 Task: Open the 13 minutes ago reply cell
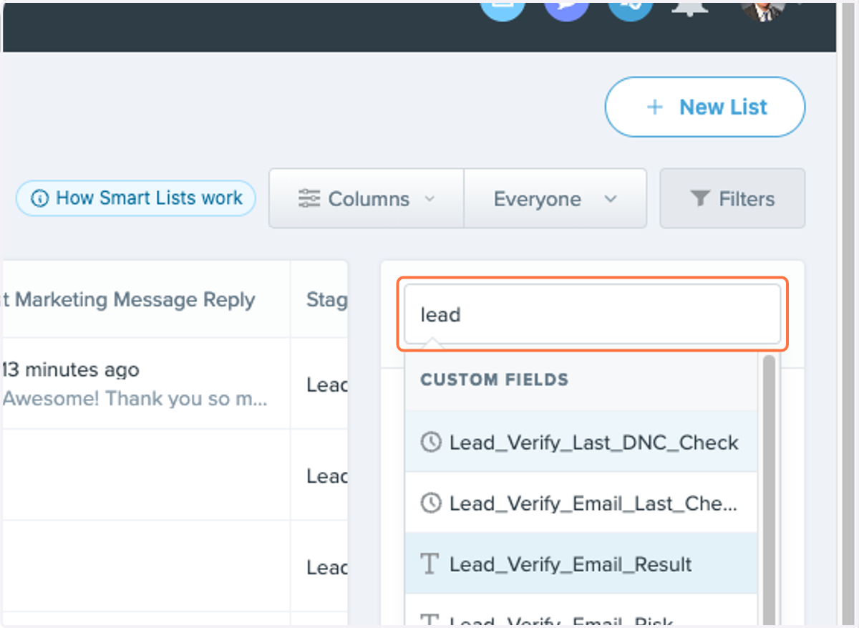146,384
